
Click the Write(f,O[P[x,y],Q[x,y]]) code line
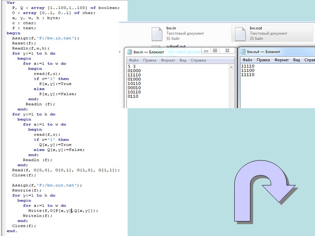[63, 211]
